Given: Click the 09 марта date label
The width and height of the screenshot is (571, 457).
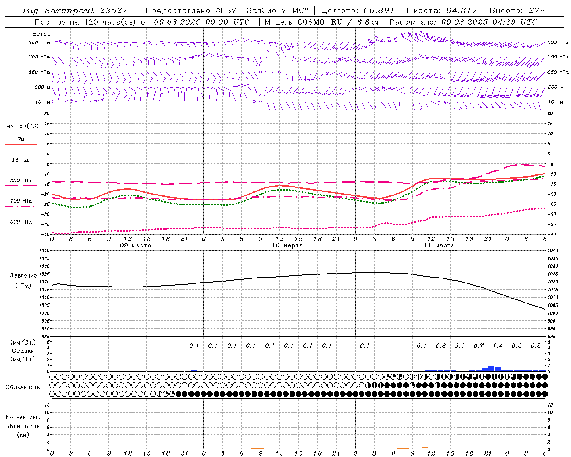Looking at the screenshot, I should 136,245.
